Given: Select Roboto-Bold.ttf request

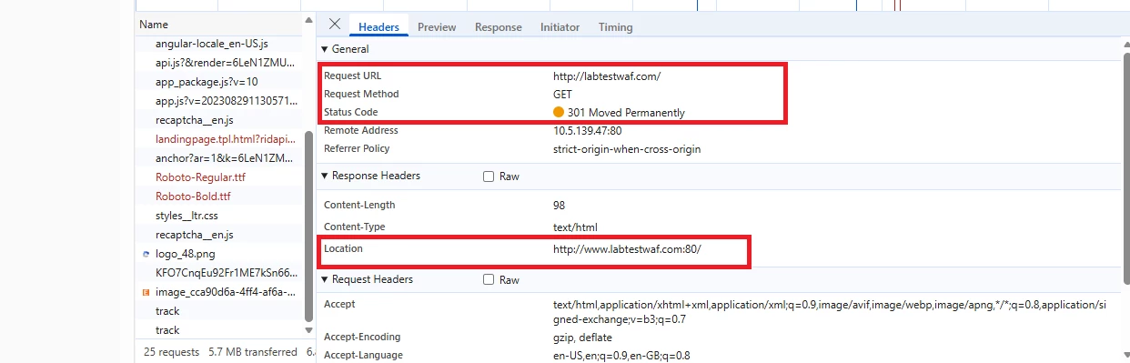Looking at the screenshot, I should pyautogui.click(x=217, y=197).
